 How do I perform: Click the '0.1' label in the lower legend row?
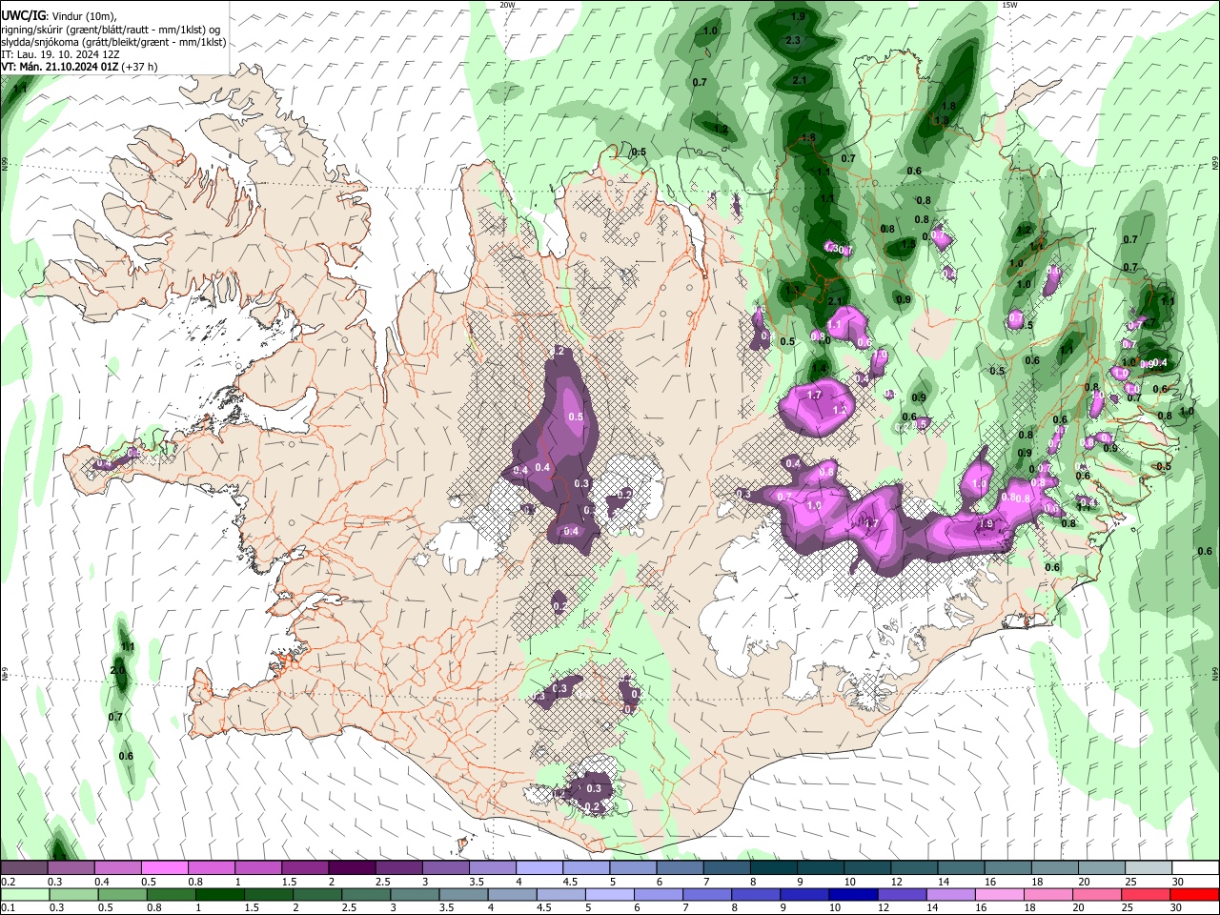[x=7, y=907]
